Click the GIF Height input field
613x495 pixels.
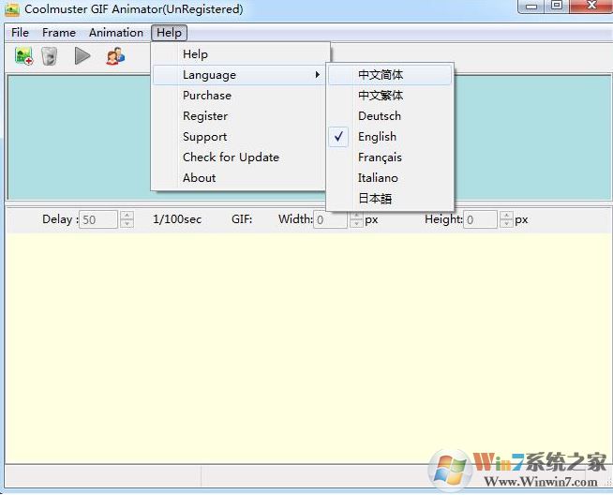pos(481,219)
